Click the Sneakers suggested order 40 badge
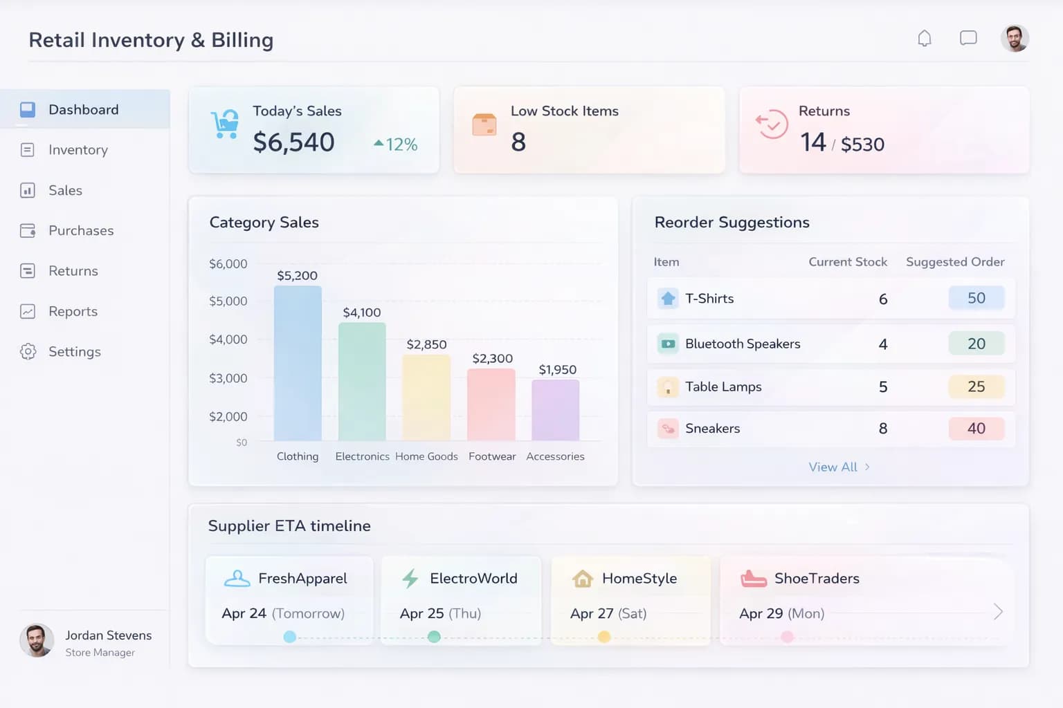The height and width of the screenshot is (708, 1063). click(976, 429)
